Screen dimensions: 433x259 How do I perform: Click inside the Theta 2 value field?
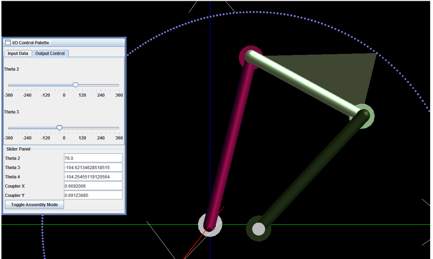pos(93,158)
